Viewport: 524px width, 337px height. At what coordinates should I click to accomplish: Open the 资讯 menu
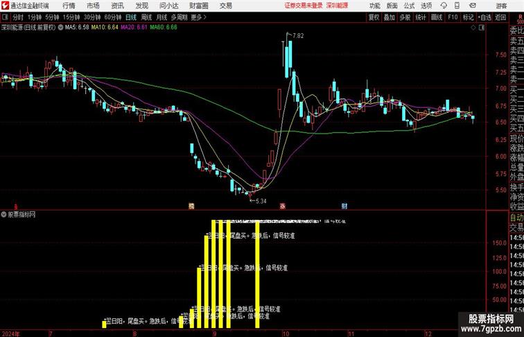tap(117, 6)
